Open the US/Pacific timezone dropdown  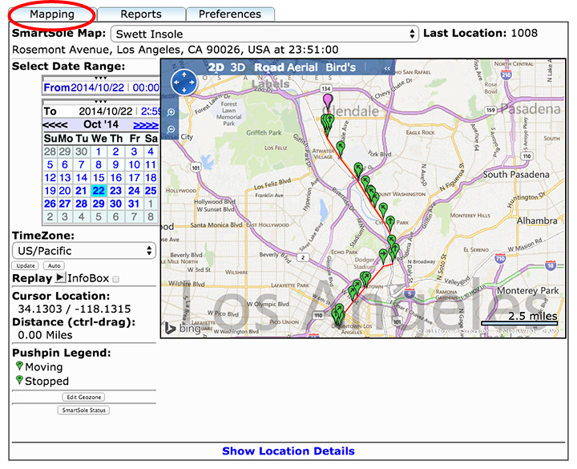point(84,251)
